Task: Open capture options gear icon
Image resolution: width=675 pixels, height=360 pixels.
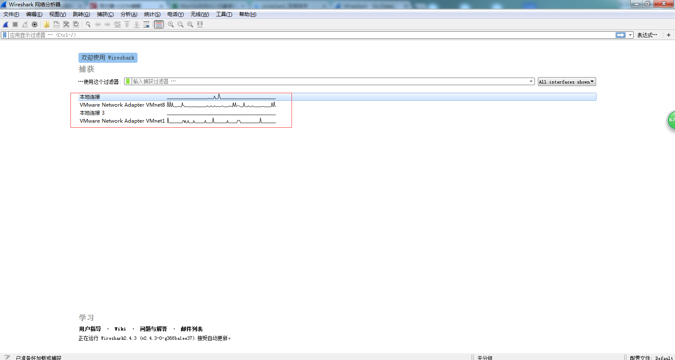Action: point(35,24)
